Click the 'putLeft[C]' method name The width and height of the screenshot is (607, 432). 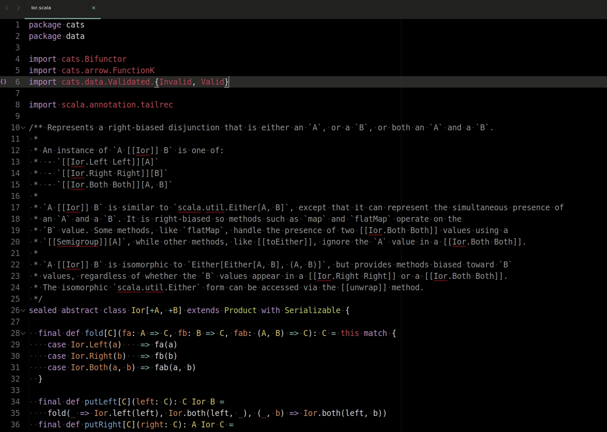tap(108, 402)
